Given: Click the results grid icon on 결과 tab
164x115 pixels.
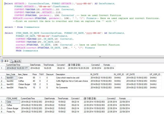Looking at the screenshot, I should click(2, 61).
